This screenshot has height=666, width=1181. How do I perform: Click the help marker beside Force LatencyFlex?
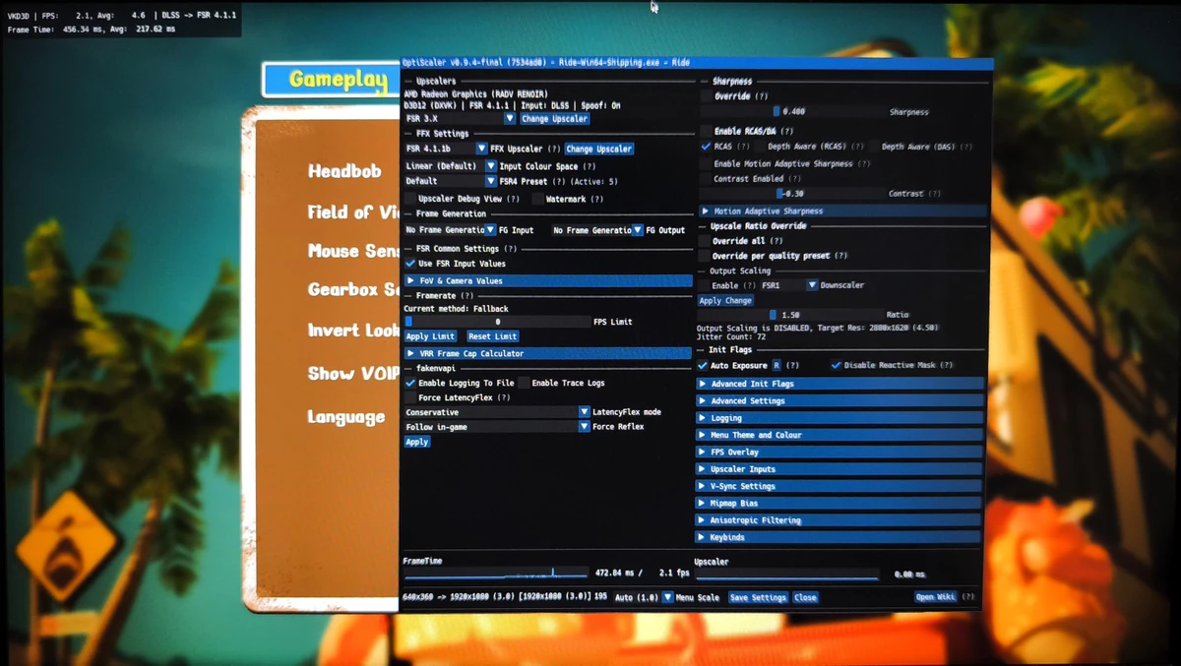[504, 397]
